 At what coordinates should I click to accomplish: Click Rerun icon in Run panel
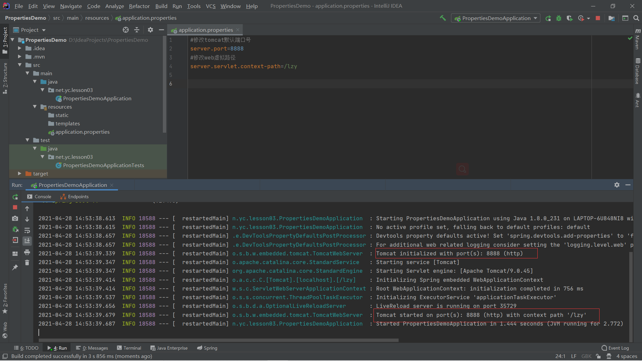click(15, 197)
